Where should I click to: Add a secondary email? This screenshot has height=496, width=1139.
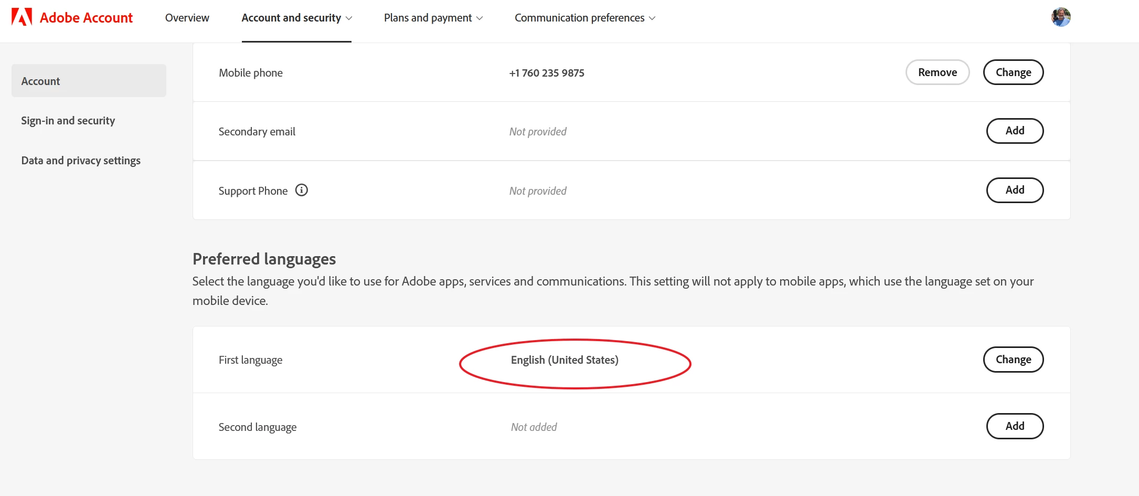pos(1015,131)
